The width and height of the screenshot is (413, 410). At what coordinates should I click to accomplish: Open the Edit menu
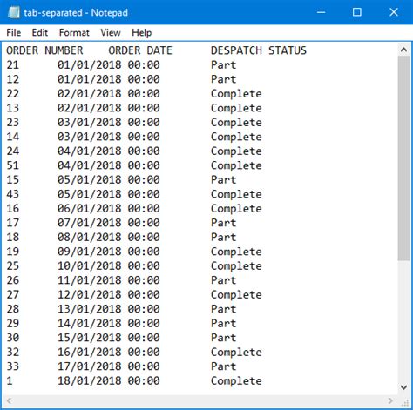coord(39,32)
